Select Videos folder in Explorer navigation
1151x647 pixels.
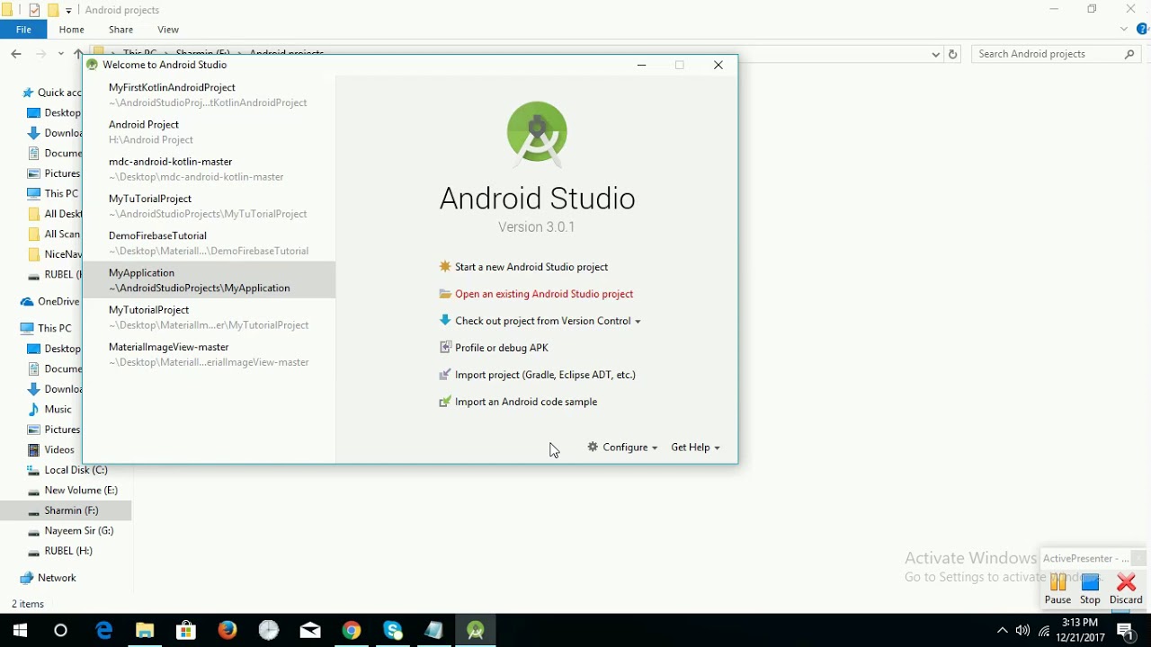59,450
